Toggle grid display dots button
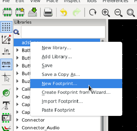Viewport: 137px width, 131px height. point(6,27)
